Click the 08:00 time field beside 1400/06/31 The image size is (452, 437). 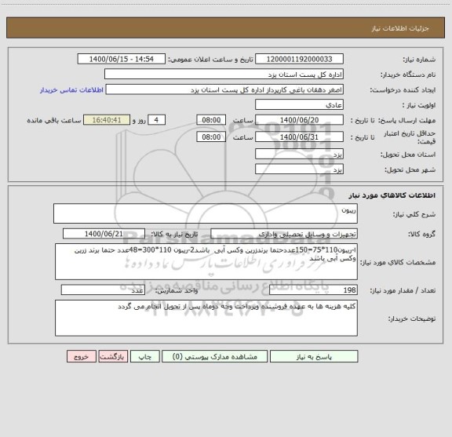pos(211,137)
